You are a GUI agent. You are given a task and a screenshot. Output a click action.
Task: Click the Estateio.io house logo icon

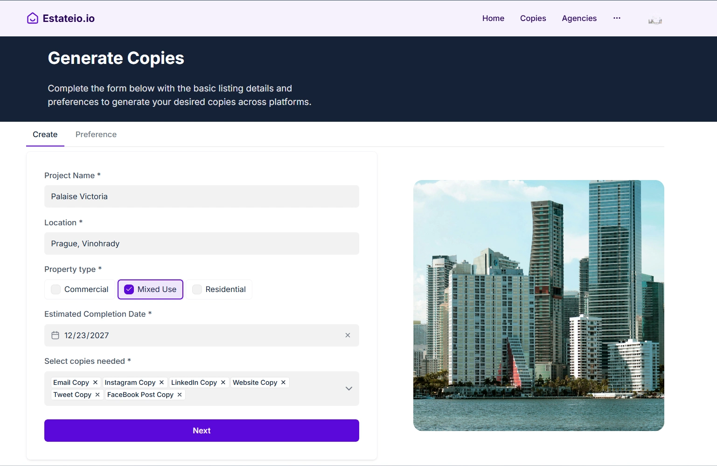tap(33, 18)
